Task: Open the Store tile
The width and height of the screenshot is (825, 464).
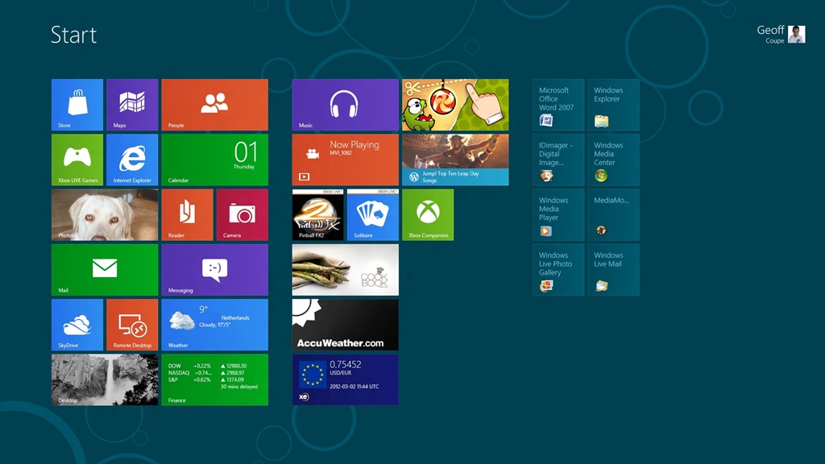Action: (x=77, y=105)
